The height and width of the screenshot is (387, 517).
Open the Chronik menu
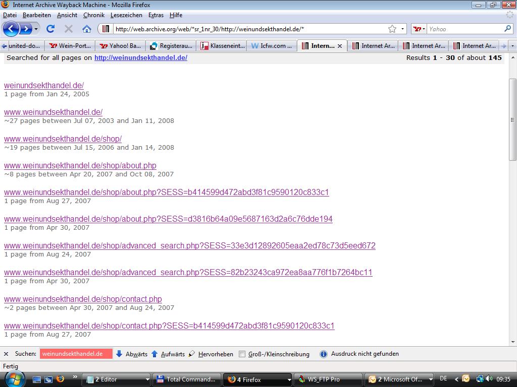click(93, 15)
